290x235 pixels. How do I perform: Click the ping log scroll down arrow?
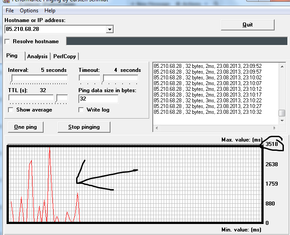coord(282,121)
